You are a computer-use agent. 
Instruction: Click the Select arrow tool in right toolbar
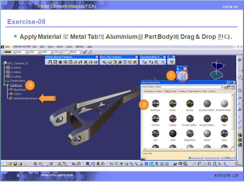pyautogui.click(x=240, y=69)
